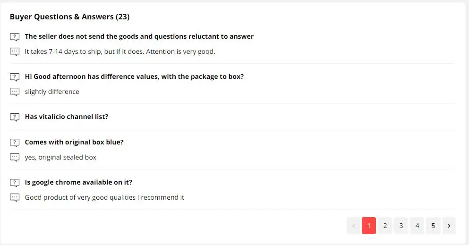The width and height of the screenshot is (469, 245).
Task: Click 'Comes with original box blue?' question
Action: 74,142
